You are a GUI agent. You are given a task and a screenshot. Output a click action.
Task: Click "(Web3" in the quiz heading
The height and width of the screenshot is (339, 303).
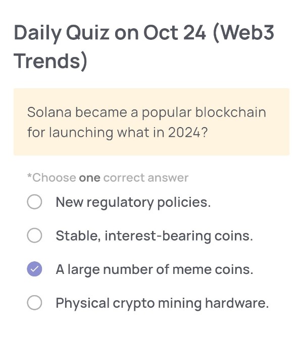246,33
